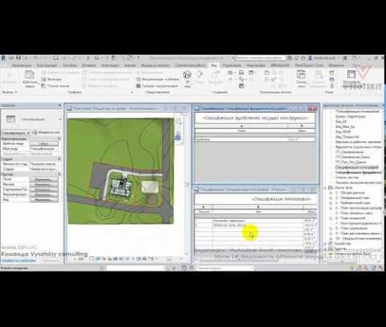Click the Render in Cloud tool
This screenshot has width=386, height=327.
click(157, 79)
